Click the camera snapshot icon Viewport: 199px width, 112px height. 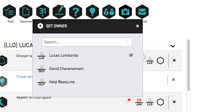(x=126, y=12)
